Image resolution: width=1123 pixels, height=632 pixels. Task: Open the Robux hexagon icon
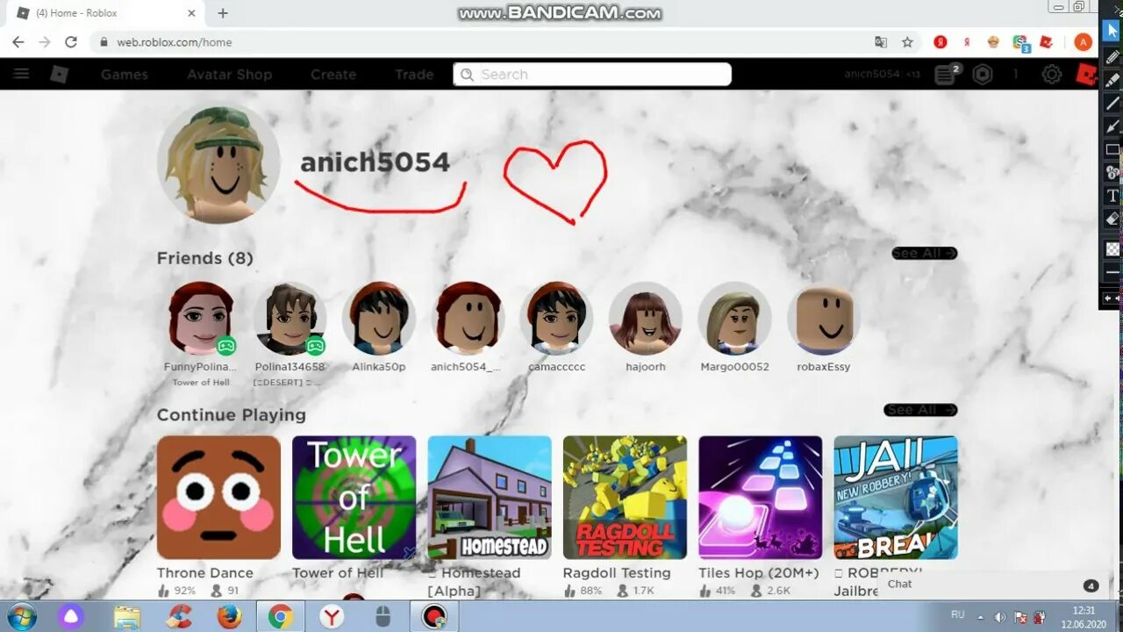982,75
